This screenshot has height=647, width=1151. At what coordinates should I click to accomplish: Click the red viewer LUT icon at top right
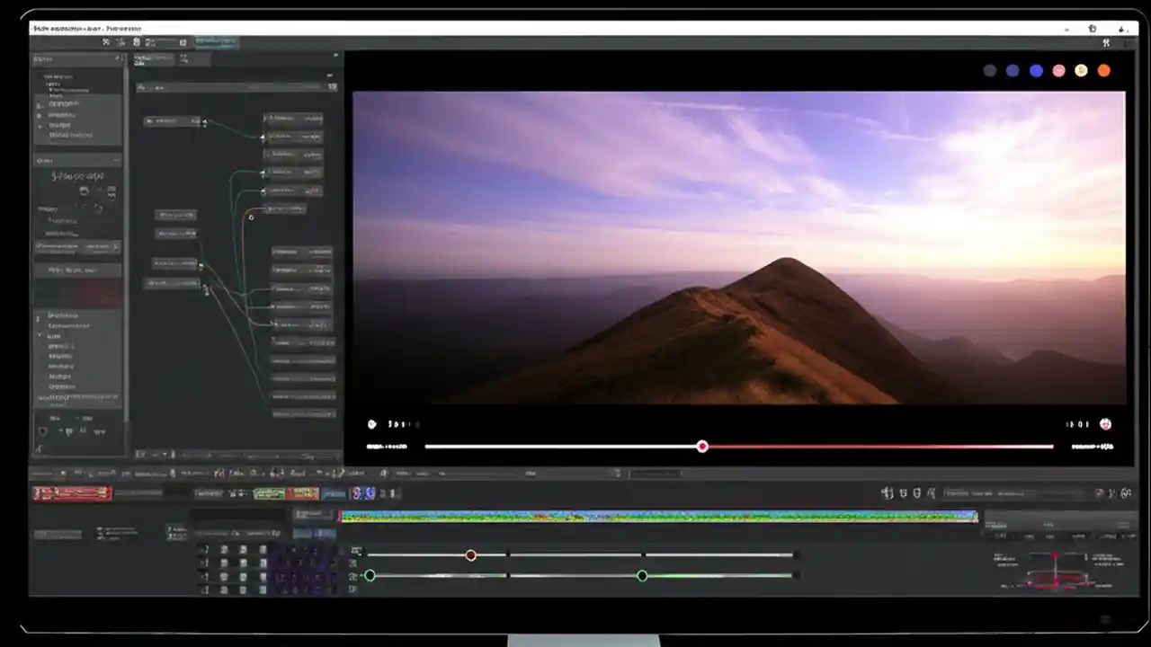tap(1103, 70)
